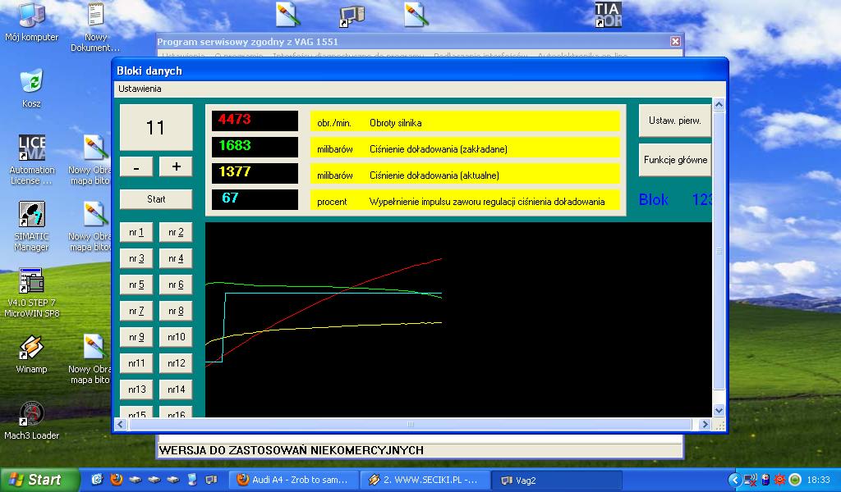Screen dimensions: 841x492
Task: Launch the Mach3 Loader desktop shortcut
Action: pos(32,421)
